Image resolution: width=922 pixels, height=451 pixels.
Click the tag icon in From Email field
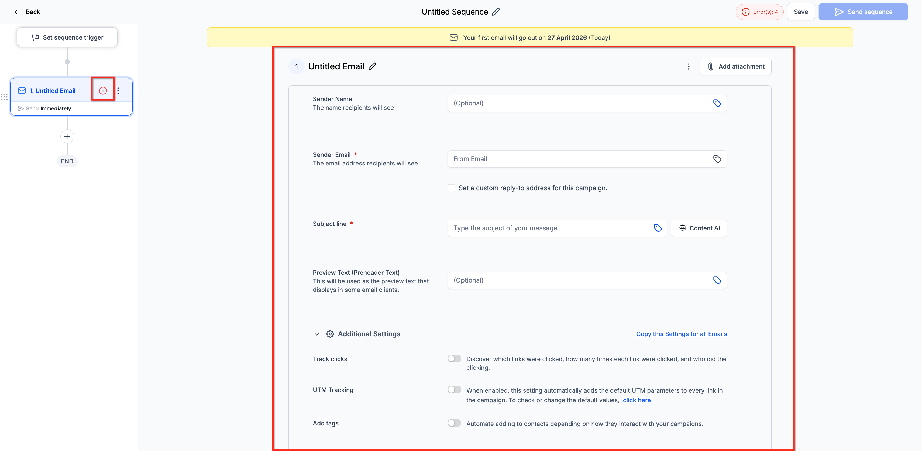[x=717, y=159]
